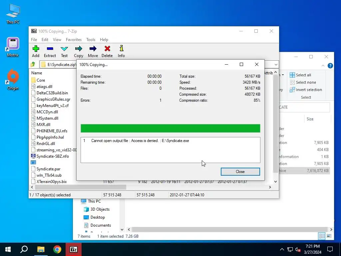The width and height of the screenshot is (341, 256).
Task: Click the Size column header in Explorer
Action: tap(310, 119)
